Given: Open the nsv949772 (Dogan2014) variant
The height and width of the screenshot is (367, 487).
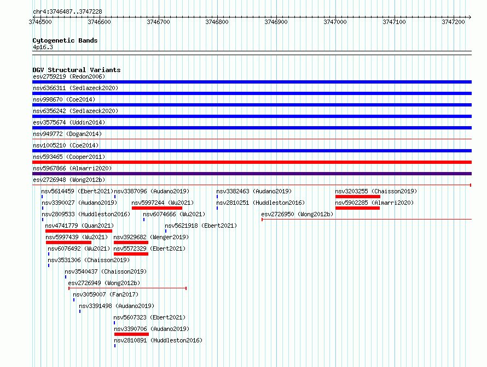Looking at the screenshot, I should click(67, 134).
